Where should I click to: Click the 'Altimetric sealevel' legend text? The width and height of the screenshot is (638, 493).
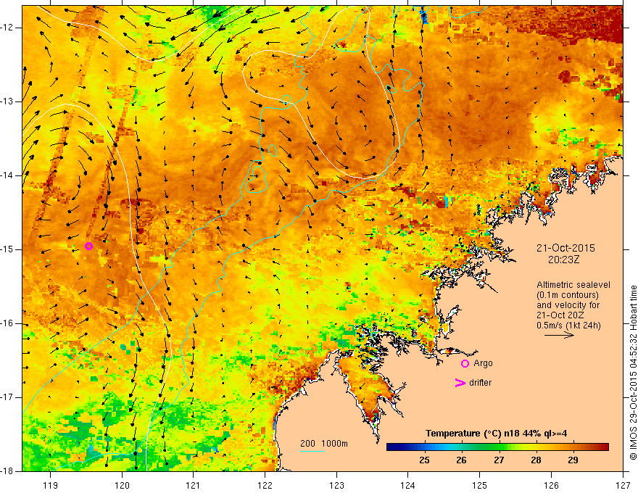pyautogui.click(x=573, y=285)
